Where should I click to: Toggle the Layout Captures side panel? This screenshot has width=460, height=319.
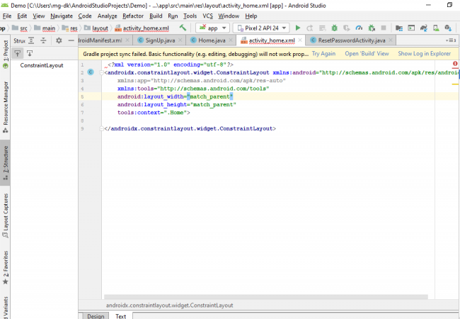tap(5, 215)
